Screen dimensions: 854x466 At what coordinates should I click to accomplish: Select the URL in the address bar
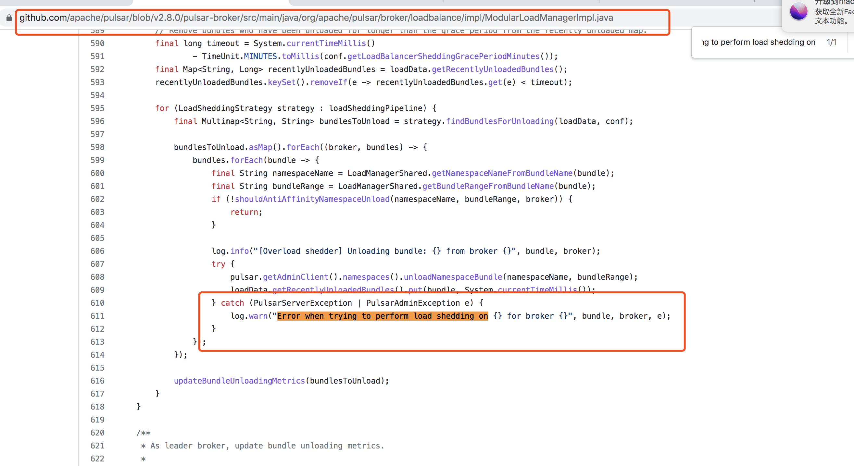click(315, 18)
